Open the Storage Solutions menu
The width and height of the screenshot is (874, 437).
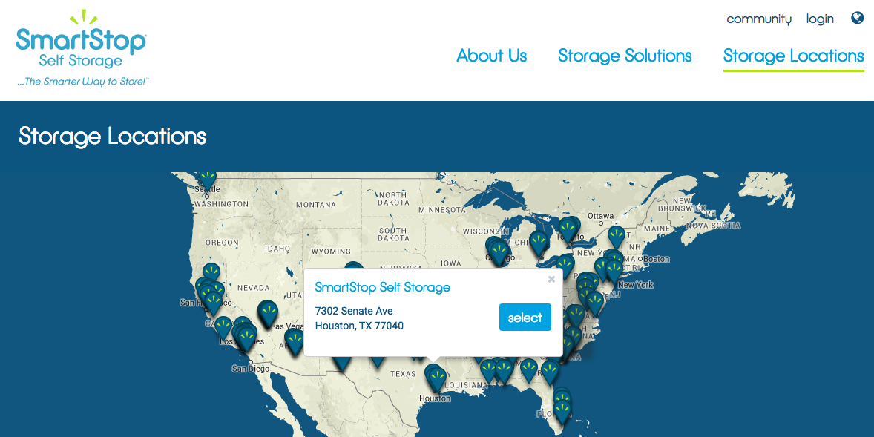tap(625, 56)
